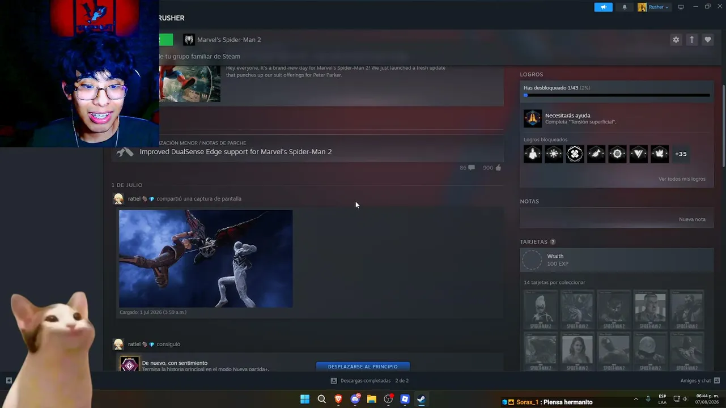Expand the Rusher account dropdown
Screen dimensions: 726x408
[x=653, y=7]
